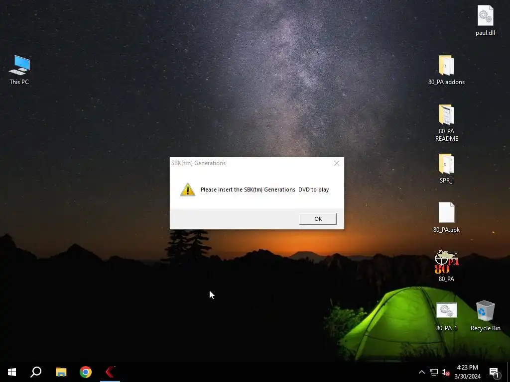Select the 80_PA.apk file icon
This screenshot has width=510, height=382.
point(446,217)
